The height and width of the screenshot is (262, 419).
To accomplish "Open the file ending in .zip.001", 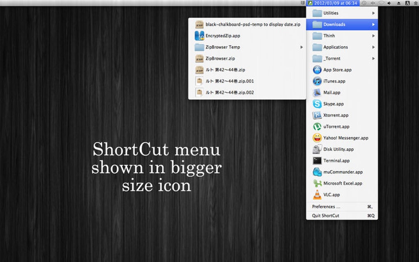I will (247, 81).
